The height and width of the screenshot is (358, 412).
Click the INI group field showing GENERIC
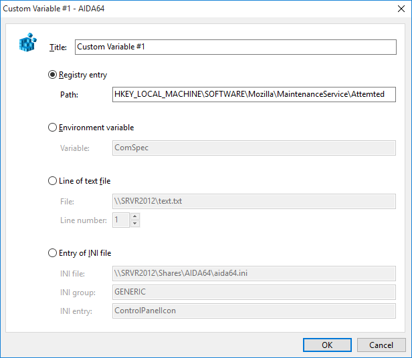pos(254,292)
